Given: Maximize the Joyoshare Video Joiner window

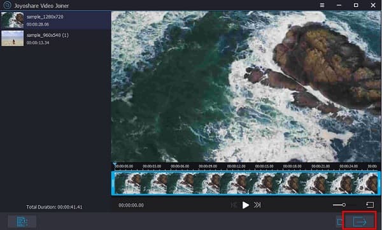Looking at the screenshot, I should (x=356, y=5).
